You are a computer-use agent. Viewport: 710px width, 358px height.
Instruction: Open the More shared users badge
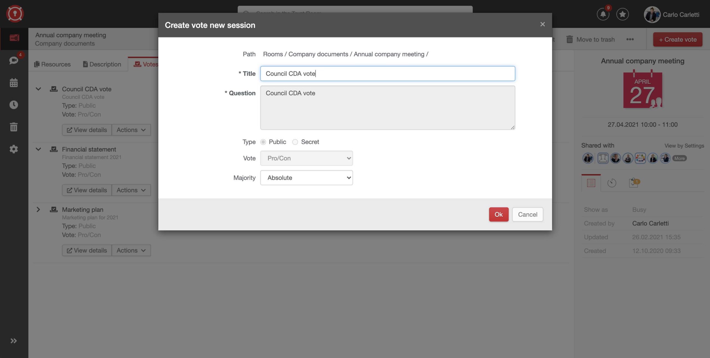[680, 158]
